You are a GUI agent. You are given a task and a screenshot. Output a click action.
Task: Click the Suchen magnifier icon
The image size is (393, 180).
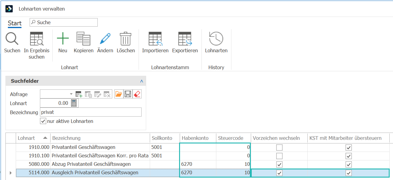(x=12, y=39)
